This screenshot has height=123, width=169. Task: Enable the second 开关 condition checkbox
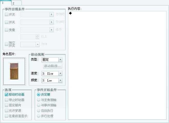coord(6,22)
